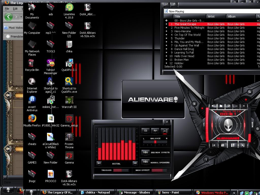
Task: Select Friendster tab in Firefox
Action: [14, 37]
